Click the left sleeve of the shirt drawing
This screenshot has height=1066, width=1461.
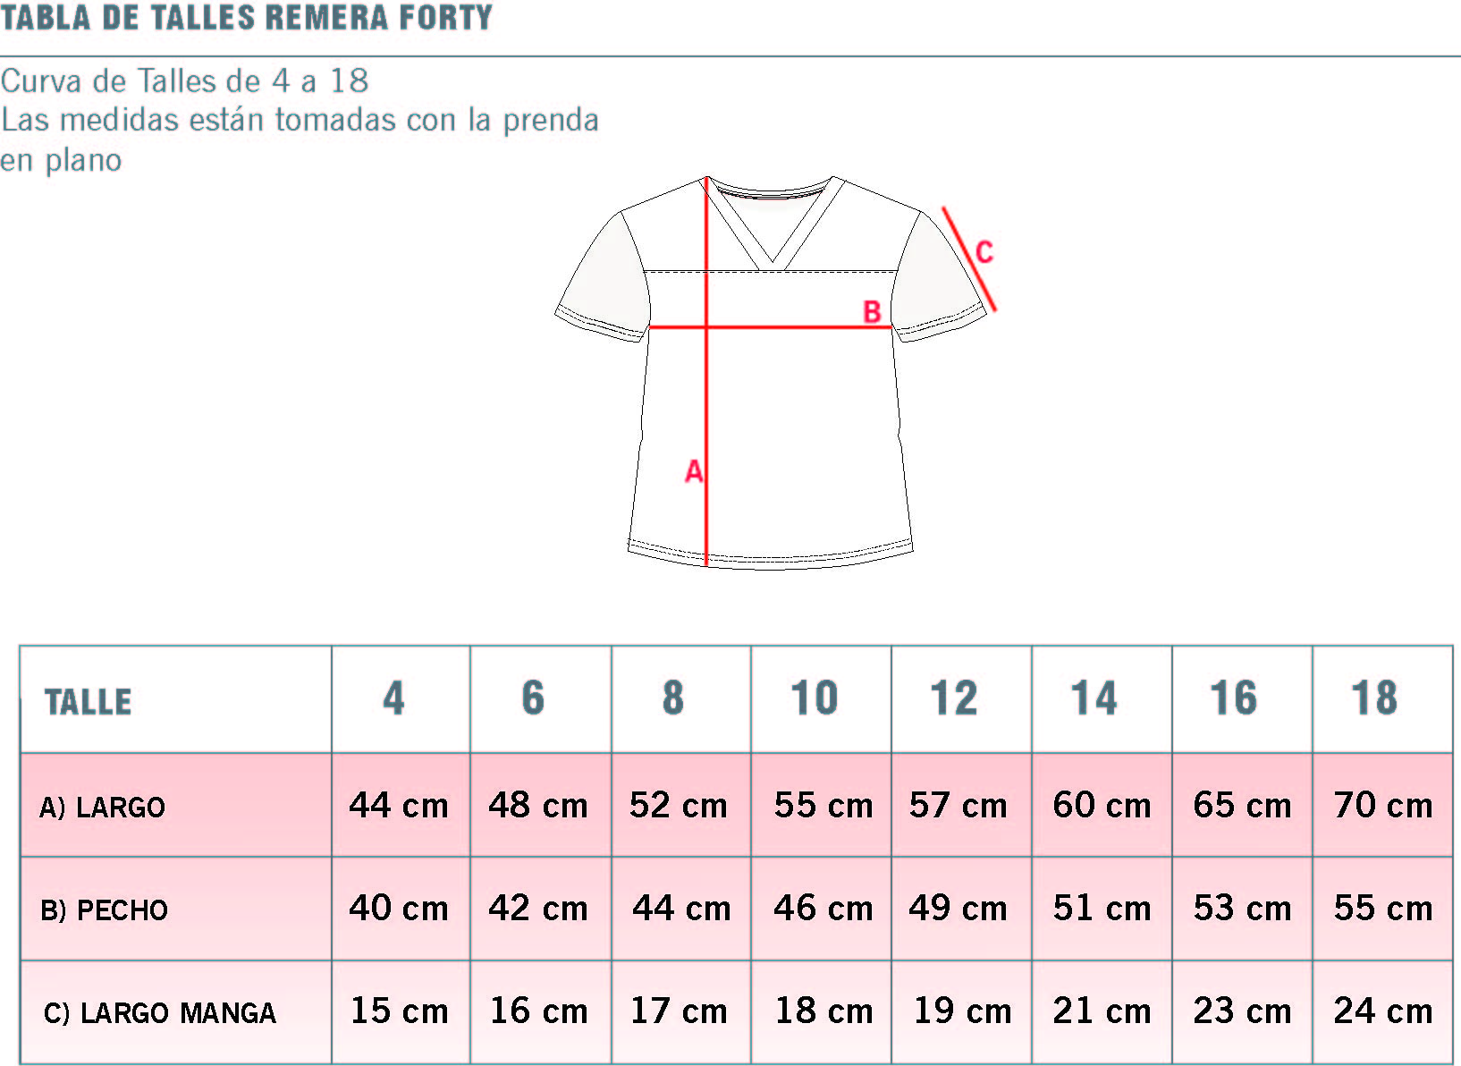pyautogui.click(x=602, y=276)
